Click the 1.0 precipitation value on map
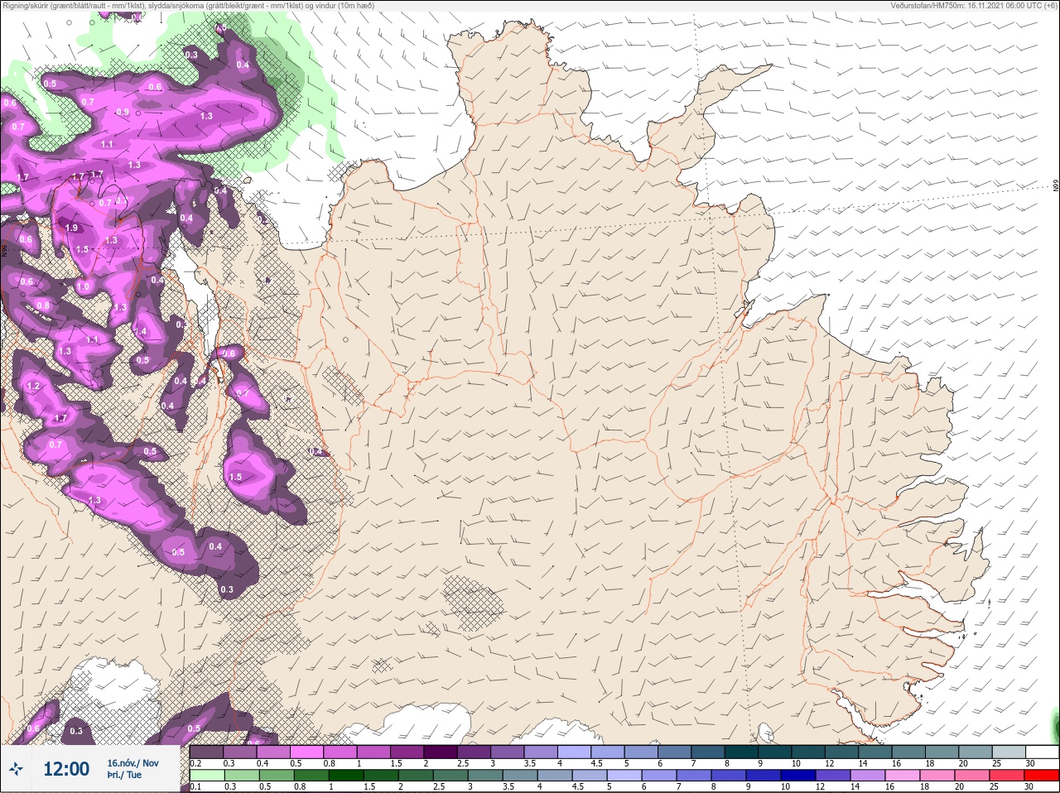 click(83, 286)
